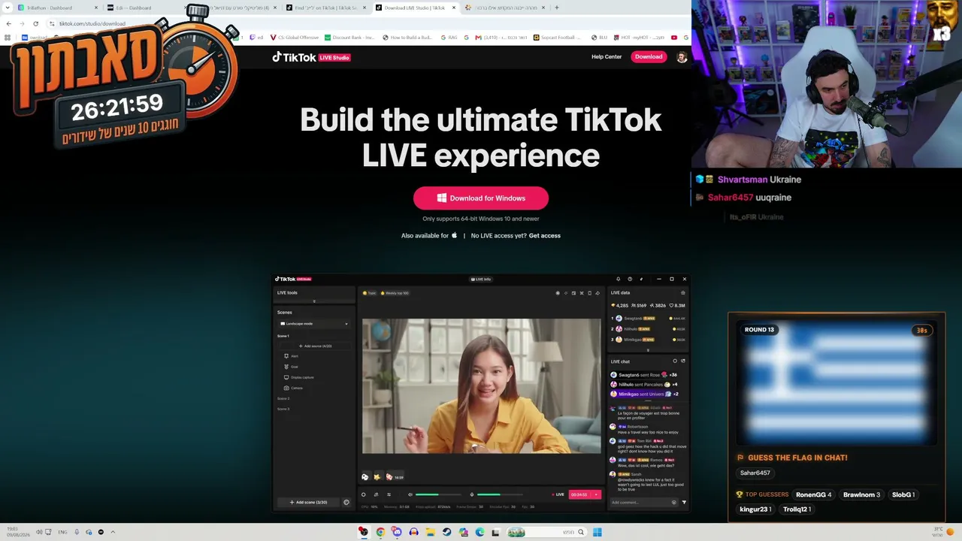The height and width of the screenshot is (541, 962).
Task: Click the volume icon in system tray
Action: point(39,532)
